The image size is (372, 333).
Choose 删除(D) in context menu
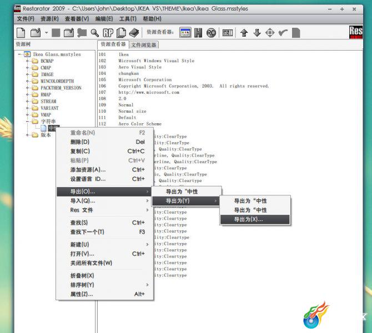tap(105, 142)
